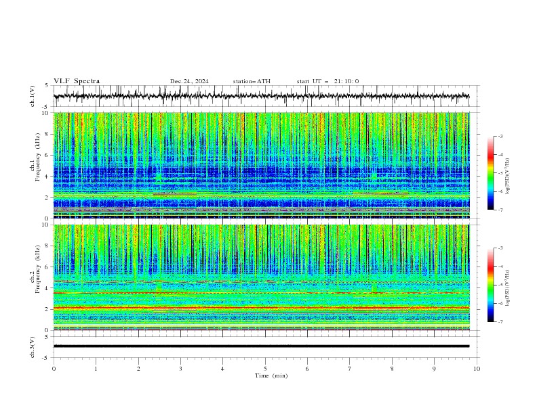
Task: Click the ch.1 colorbar 'log(PSD)(V²/Hz)' label
Action: pyautogui.click(x=508, y=177)
